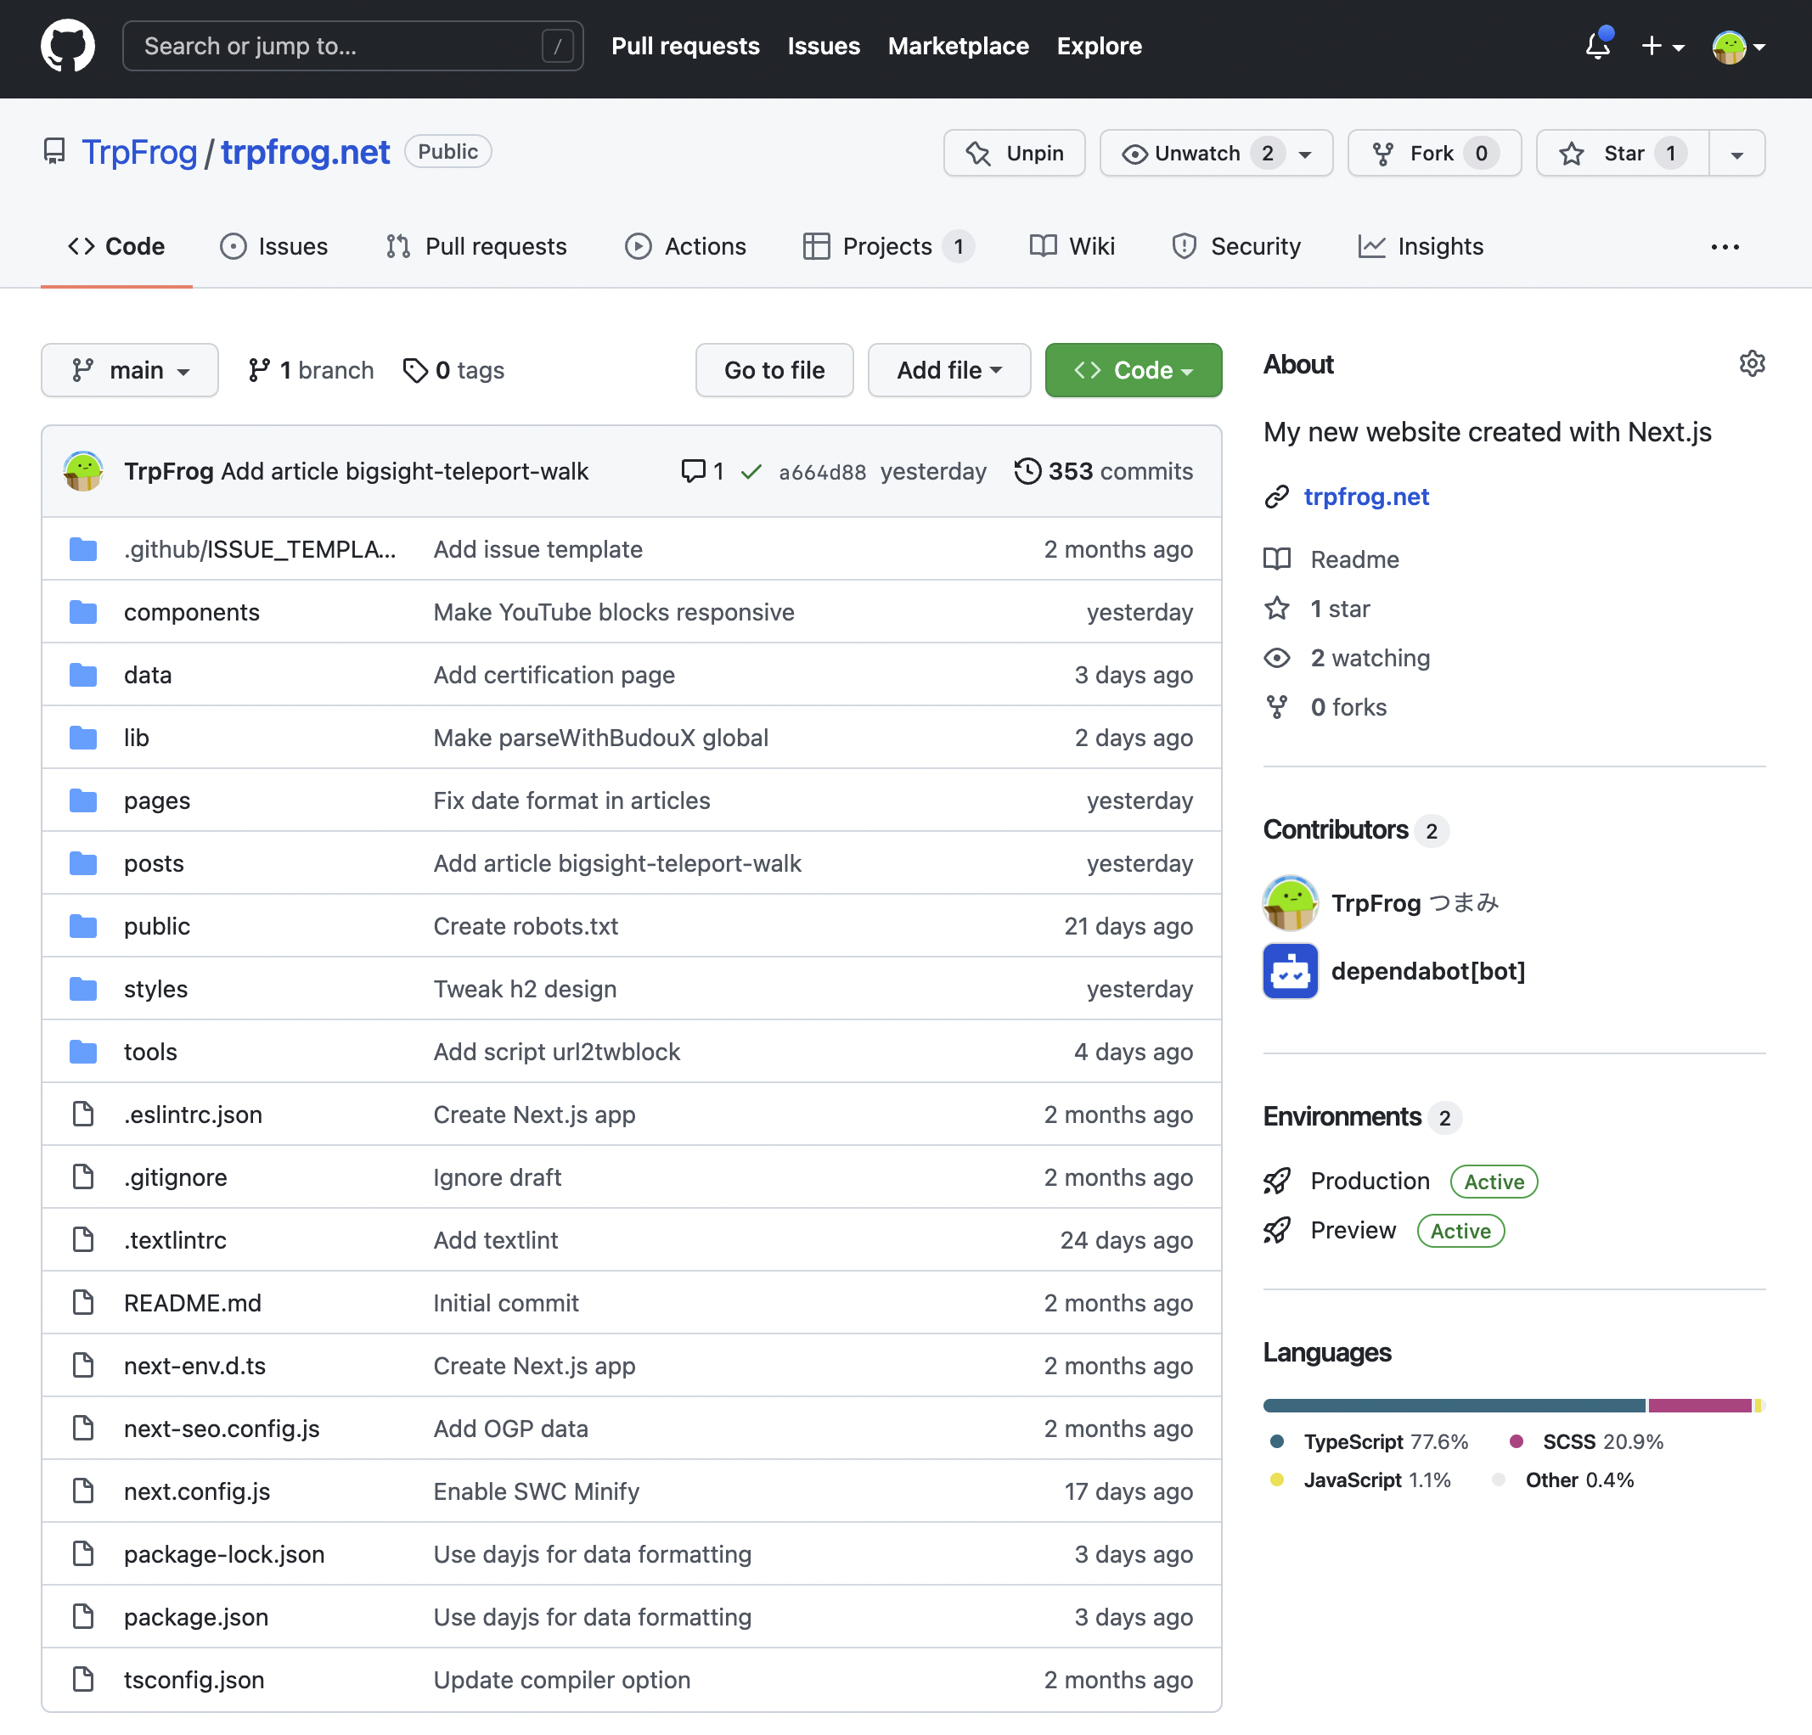Click the tags icon showing 0 tags

415,371
